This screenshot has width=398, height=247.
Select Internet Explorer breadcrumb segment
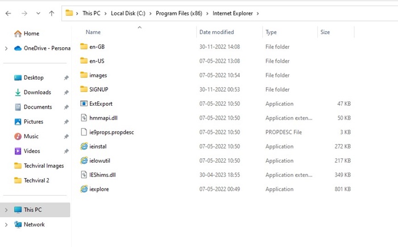click(233, 13)
